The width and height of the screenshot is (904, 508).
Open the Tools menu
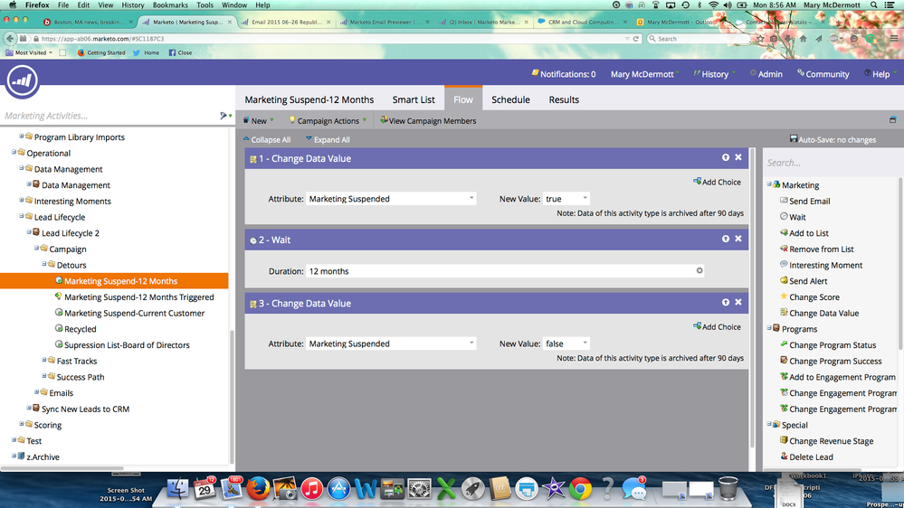tap(205, 5)
